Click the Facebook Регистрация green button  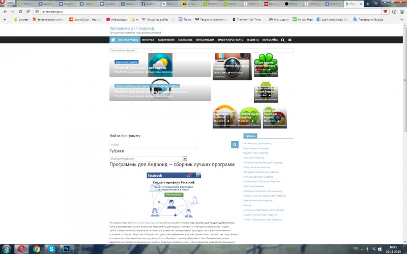tap(174, 195)
